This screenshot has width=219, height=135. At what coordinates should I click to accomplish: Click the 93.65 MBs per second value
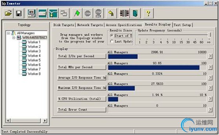[x=157, y=63]
